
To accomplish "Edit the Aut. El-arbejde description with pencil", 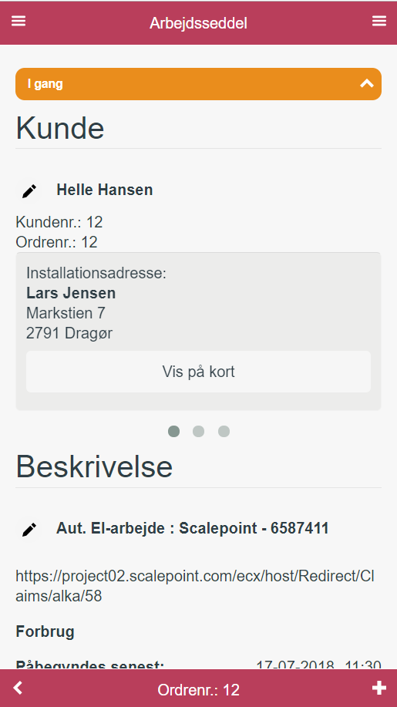I will click(x=29, y=530).
